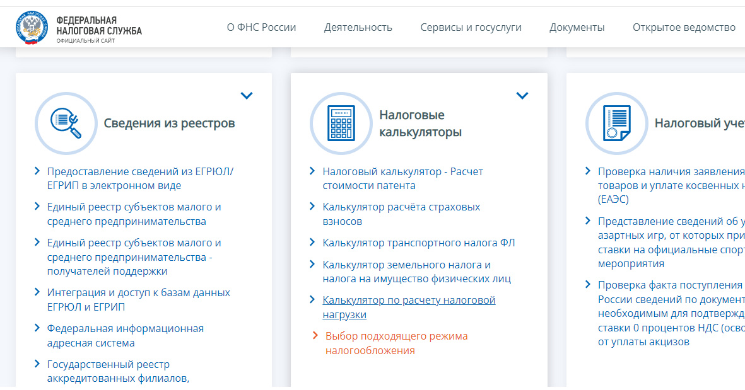This screenshot has width=745, height=390.
Task: Open Единый реестр субъектов малого и среднего предпринимательства
Action: point(134,214)
